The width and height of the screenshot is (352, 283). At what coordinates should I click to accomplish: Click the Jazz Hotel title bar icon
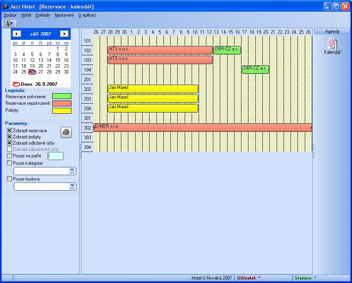tap(5, 7)
